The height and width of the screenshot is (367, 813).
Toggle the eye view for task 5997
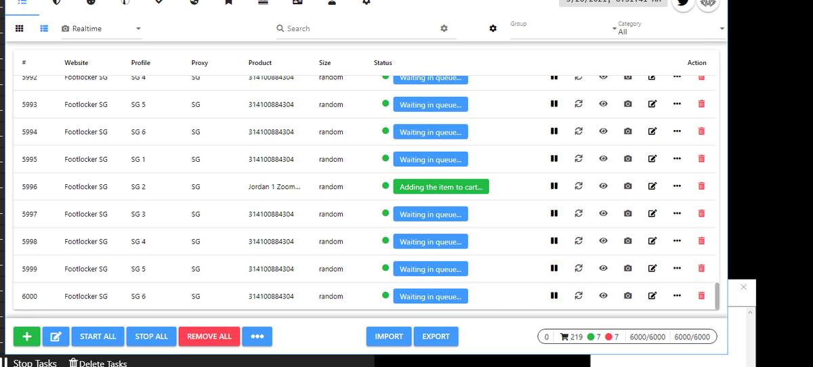coord(603,214)
